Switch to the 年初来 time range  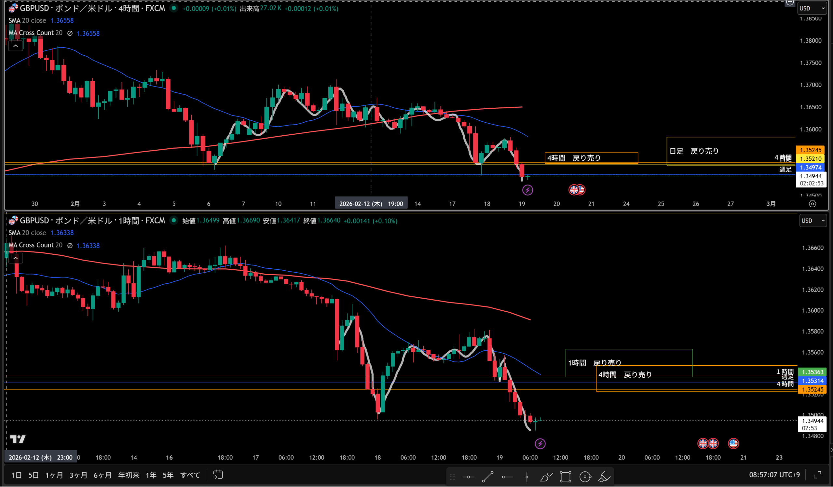[x=129, y=475]
